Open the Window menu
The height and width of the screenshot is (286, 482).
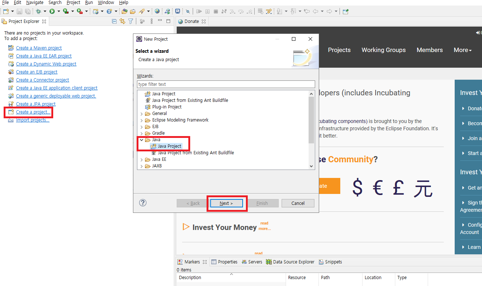point(106,3)
